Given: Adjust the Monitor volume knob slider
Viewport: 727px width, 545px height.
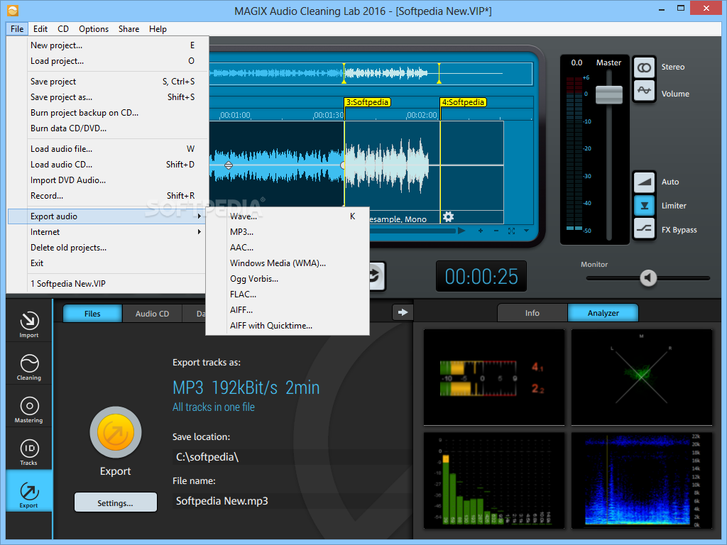Looking at the screenshot, I should click(x=648, y=278).
